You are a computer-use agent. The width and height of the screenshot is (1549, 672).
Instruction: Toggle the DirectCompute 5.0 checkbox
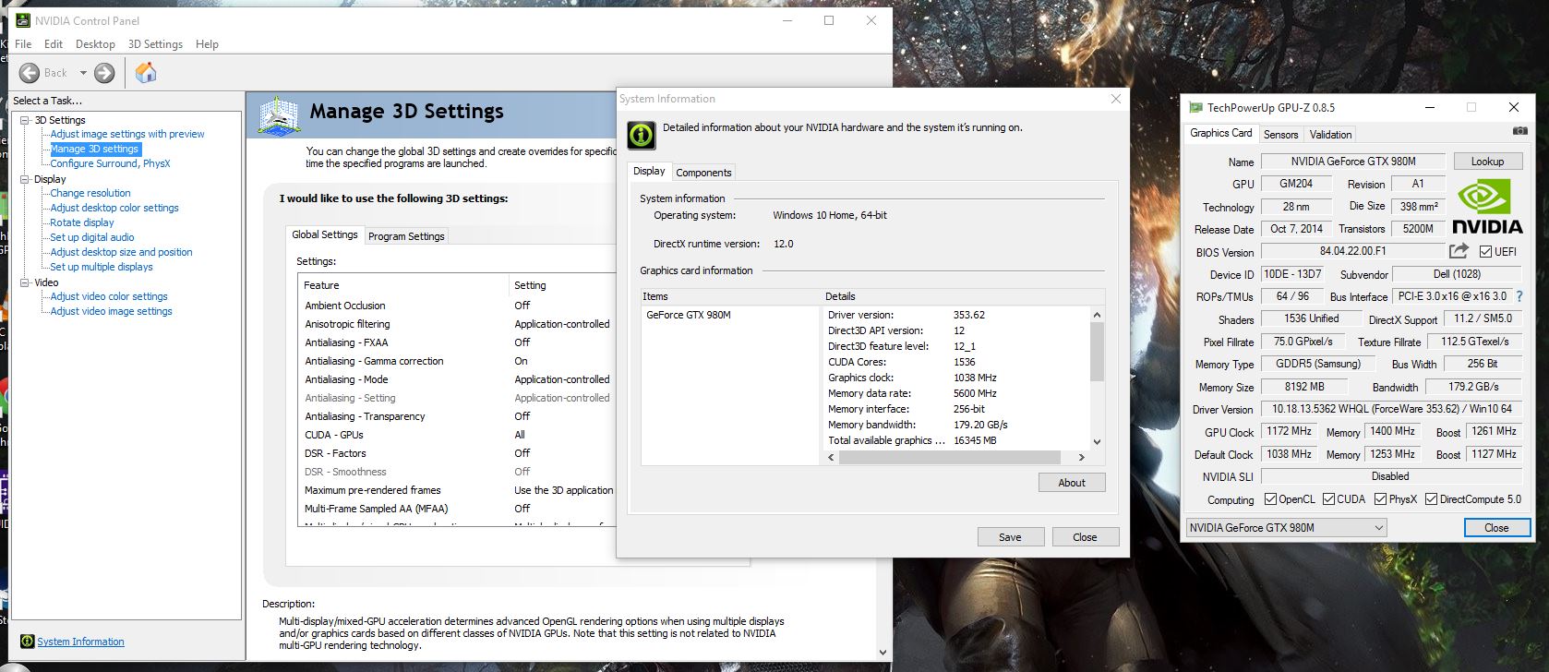coord(1431,499)
